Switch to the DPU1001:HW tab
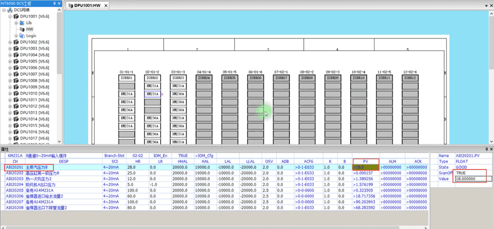The width and height of the screenshot is (494, 229). (85, 5)
